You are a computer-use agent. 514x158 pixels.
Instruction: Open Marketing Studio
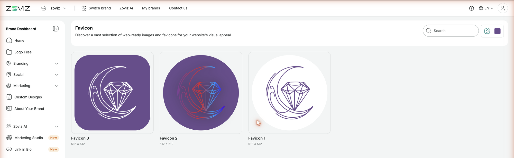point(29,138)
